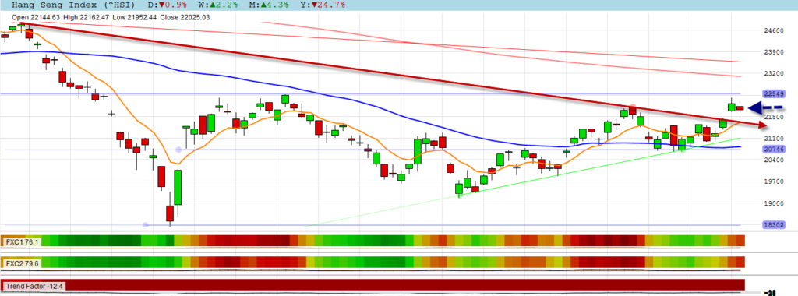Click the 21800 price axis label
The width and height of the screenshot is (798, 296).
pos(774,117)
